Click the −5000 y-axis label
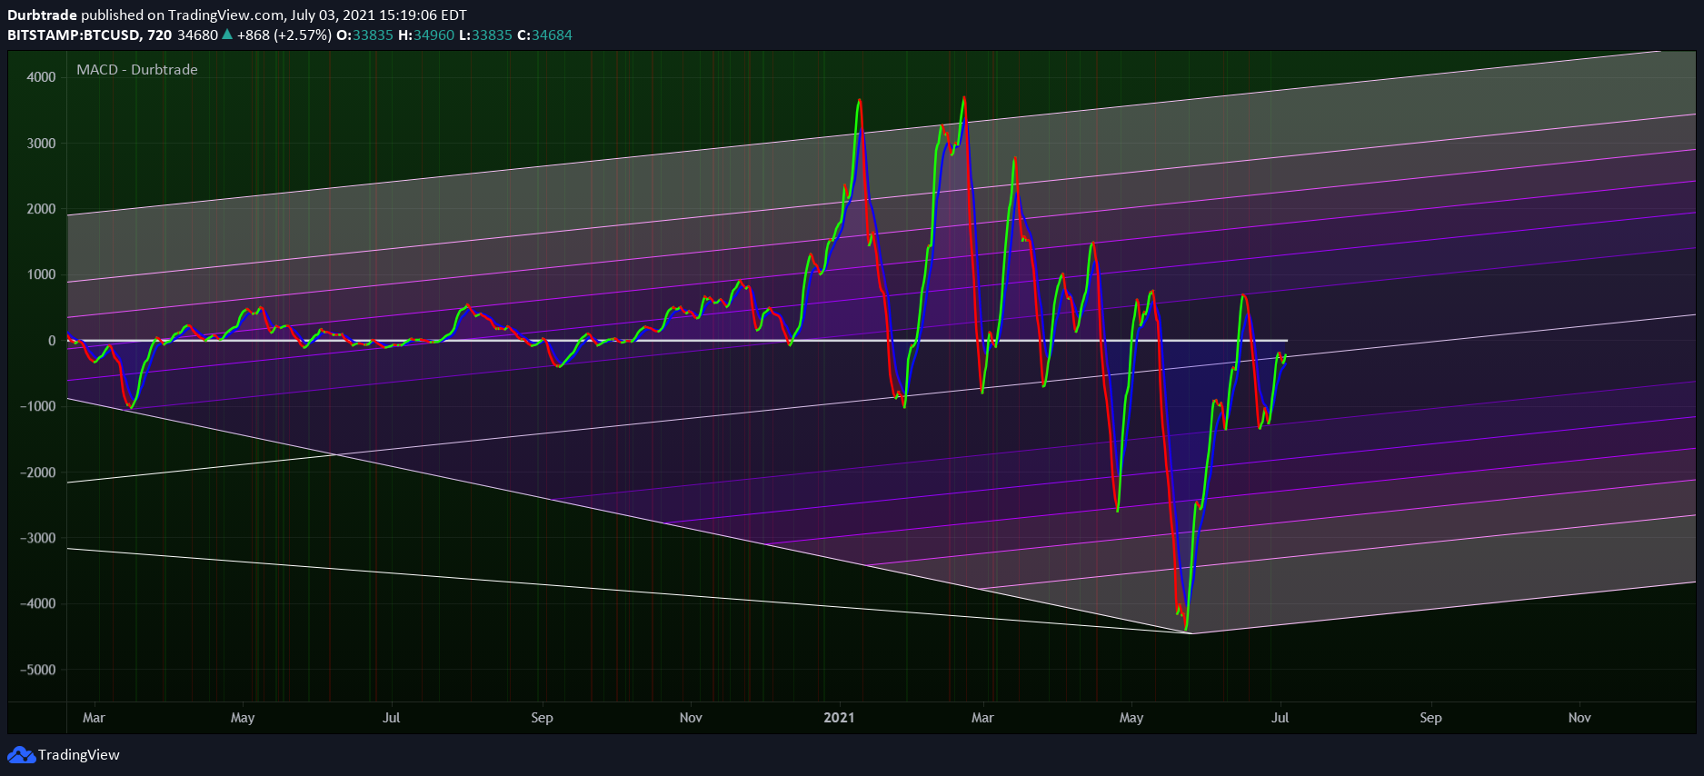 point(37,670)
